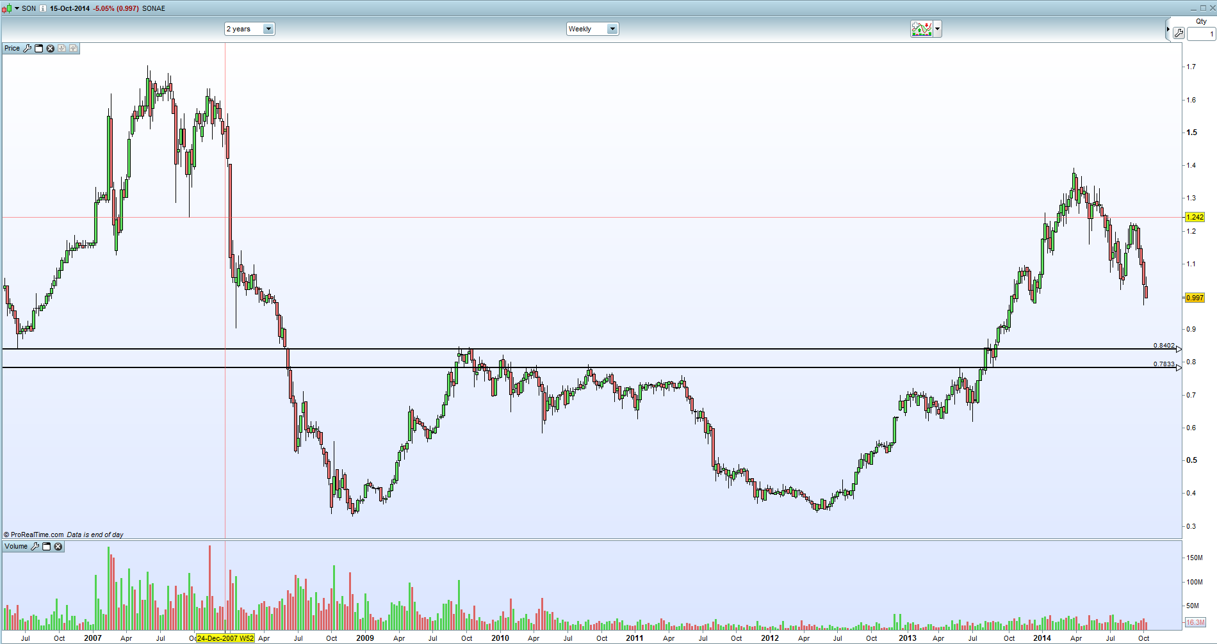Detach the Volume panel into a window

coord(47,546)
